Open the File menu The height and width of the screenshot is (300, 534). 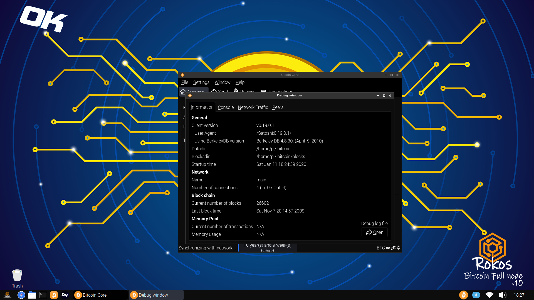[185, 82]
